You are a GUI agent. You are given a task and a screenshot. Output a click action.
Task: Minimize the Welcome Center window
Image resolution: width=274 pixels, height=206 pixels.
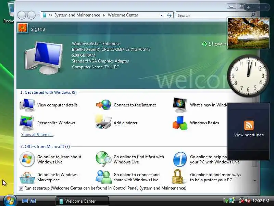click(232, 7)
